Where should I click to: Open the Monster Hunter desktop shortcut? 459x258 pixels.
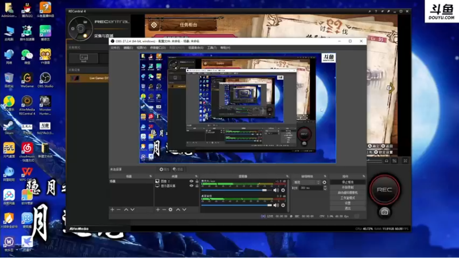click(x=45, y=105)
